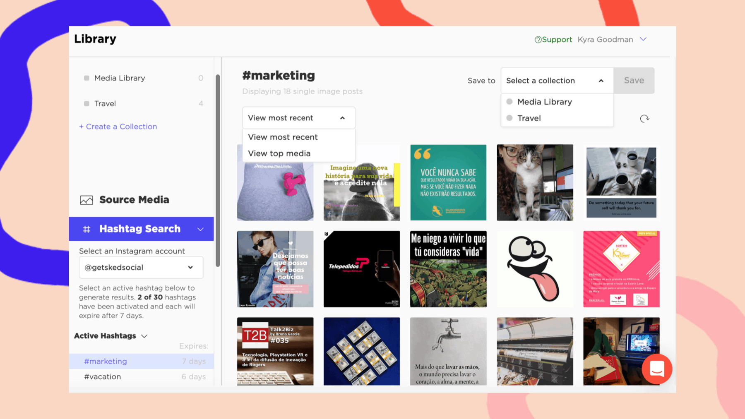Open the cat with glasses thumbnail
The width and height of the screenshot is (745, 419).
[x=535, y=182]
